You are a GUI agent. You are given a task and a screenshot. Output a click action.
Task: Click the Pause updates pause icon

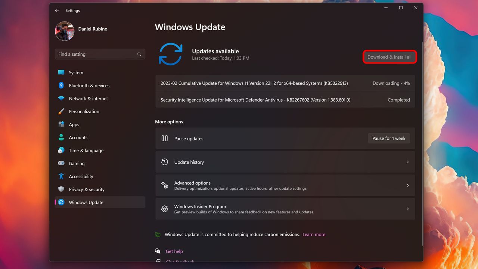(x=165, y=138)
